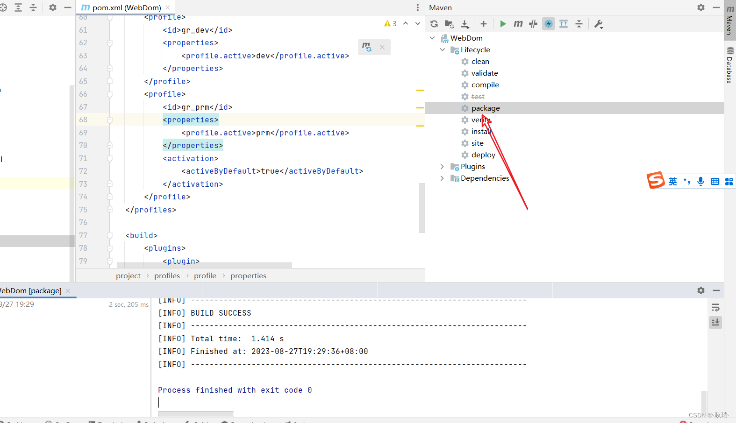This screenshot has width=736, height=423.
Task: Collapse the Lifecycle node
Action: (x=443, y=49)
